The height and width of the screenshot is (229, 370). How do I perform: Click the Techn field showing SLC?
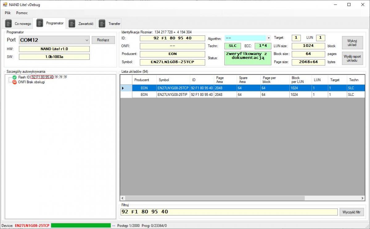232,46
